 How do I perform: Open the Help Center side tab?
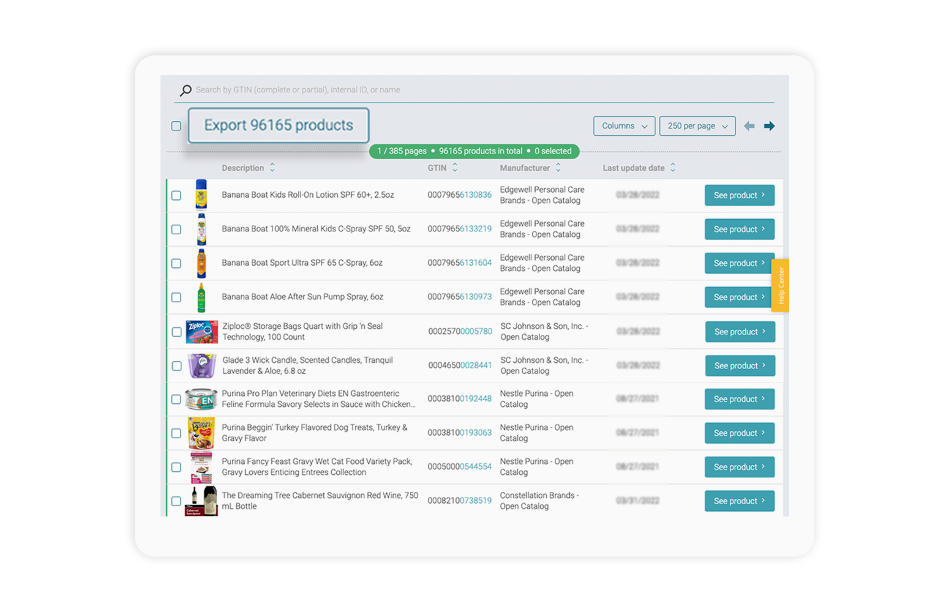click(781, 286)
